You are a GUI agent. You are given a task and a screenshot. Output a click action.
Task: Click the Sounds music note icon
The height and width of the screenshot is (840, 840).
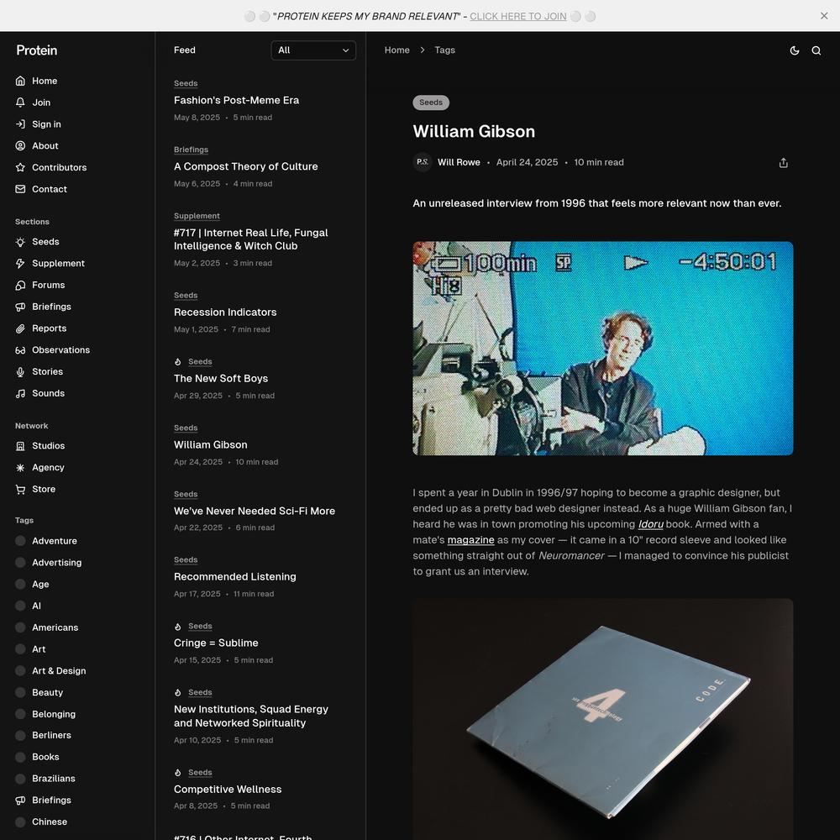20,394
